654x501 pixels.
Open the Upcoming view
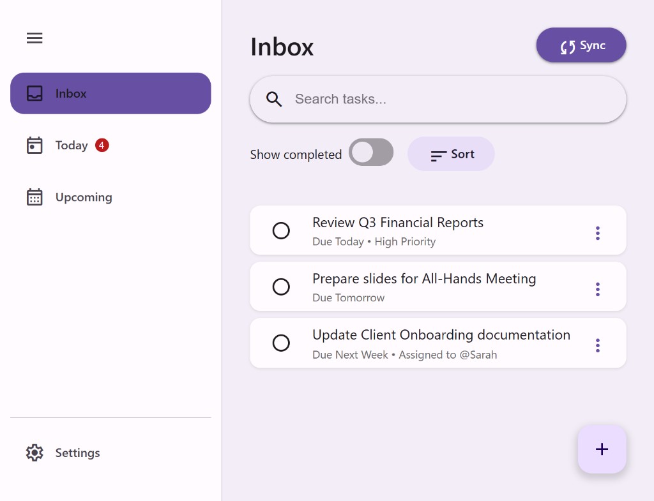click(110, 197)
